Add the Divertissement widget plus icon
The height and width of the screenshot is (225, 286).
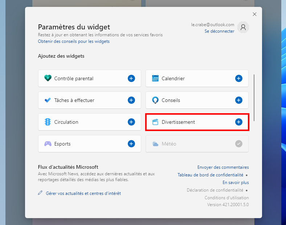[x=239, y=122]
